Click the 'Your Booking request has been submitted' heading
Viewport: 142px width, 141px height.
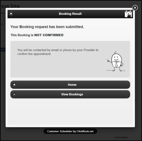click(x=47, y=27)
